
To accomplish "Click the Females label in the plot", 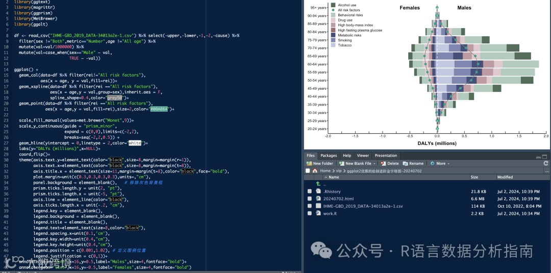I will tap(409, 8).
